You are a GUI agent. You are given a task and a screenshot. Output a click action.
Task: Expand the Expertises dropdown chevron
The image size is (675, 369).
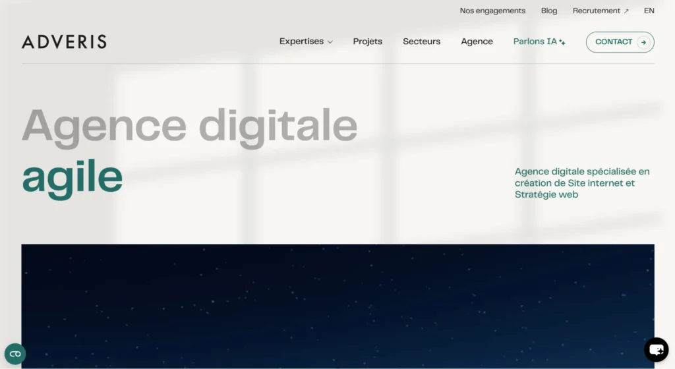point(330,42)
